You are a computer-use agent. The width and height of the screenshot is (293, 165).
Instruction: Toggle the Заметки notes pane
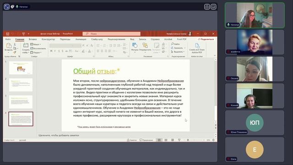point(132,140)
